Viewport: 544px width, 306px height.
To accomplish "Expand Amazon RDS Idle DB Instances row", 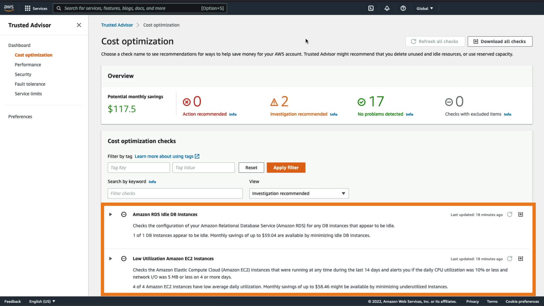I will click(110, 214).
